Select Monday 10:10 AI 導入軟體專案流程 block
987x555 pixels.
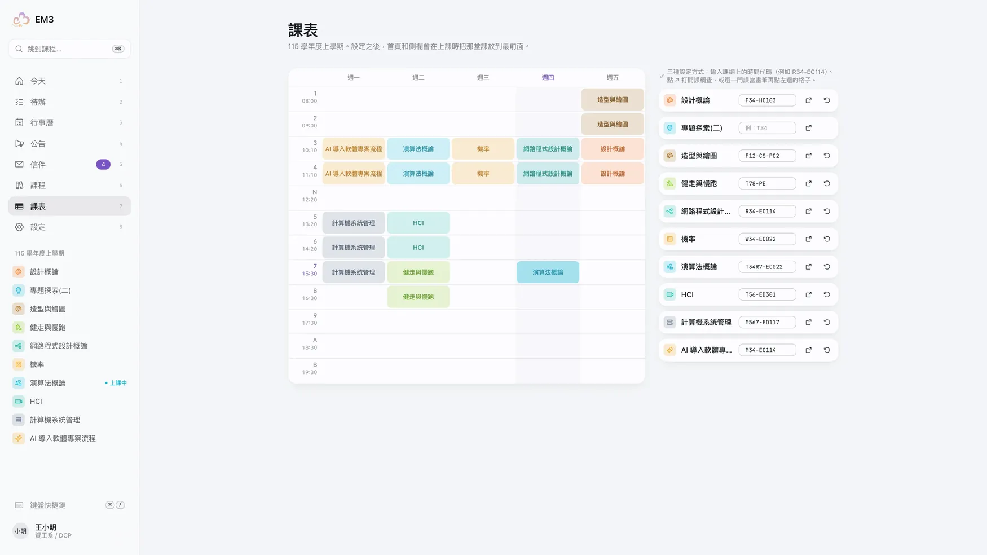354,149
